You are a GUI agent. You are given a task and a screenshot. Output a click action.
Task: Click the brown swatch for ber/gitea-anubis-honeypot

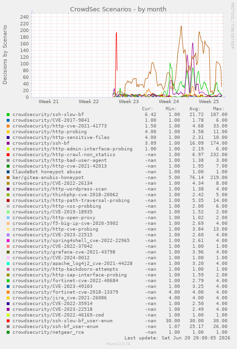point(8,178)
